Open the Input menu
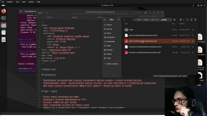 24,2
